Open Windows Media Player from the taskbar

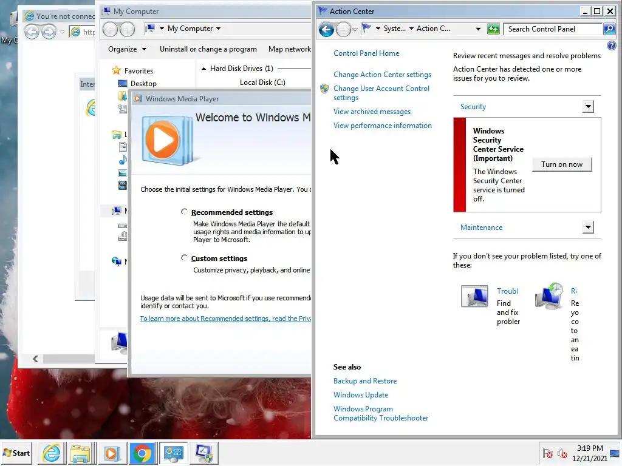tap(112, 453)
